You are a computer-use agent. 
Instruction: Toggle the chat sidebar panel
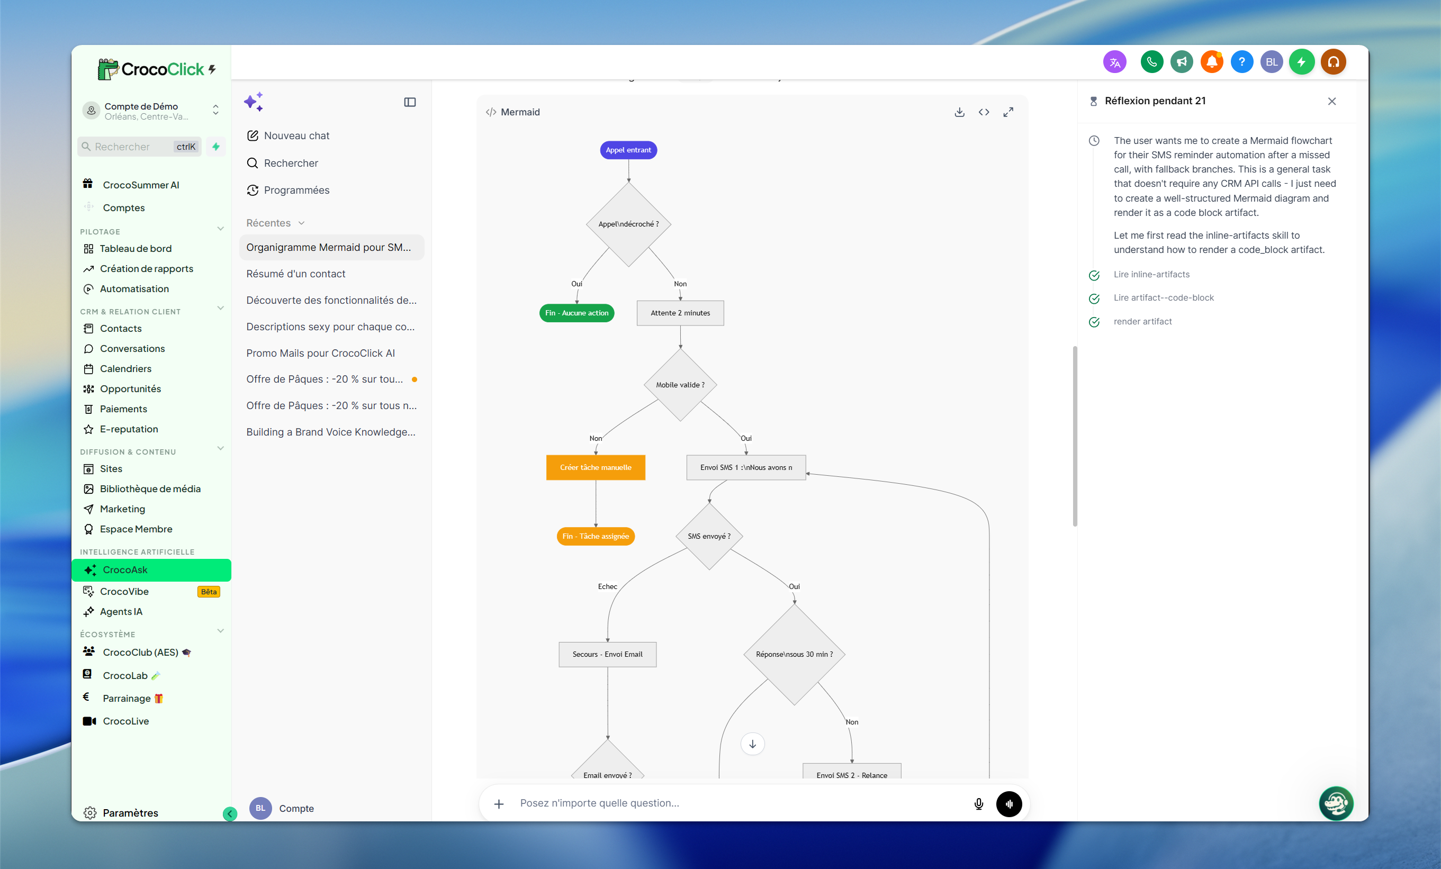tap(410, 102)
